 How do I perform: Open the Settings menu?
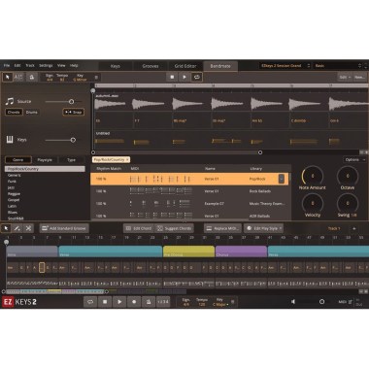pos(46,65)
